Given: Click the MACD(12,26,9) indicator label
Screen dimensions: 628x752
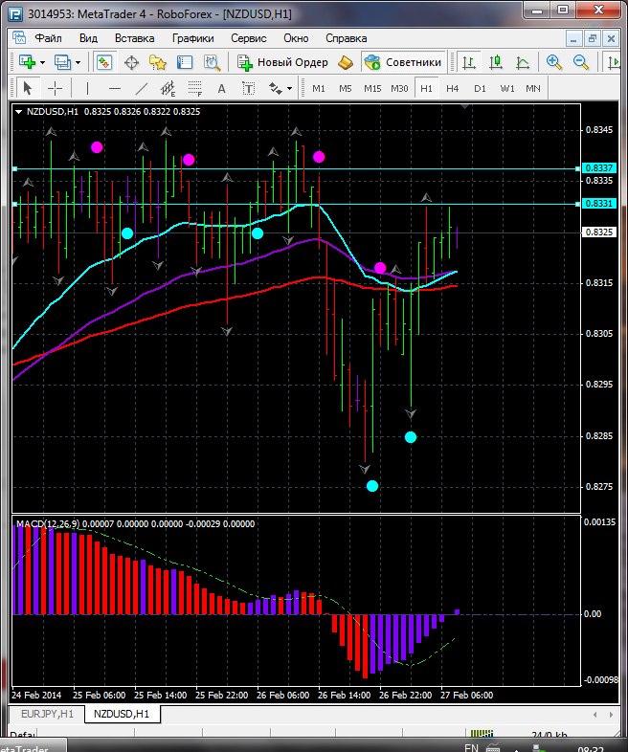Looking at the screenshot, I should [x=48, y=523].
